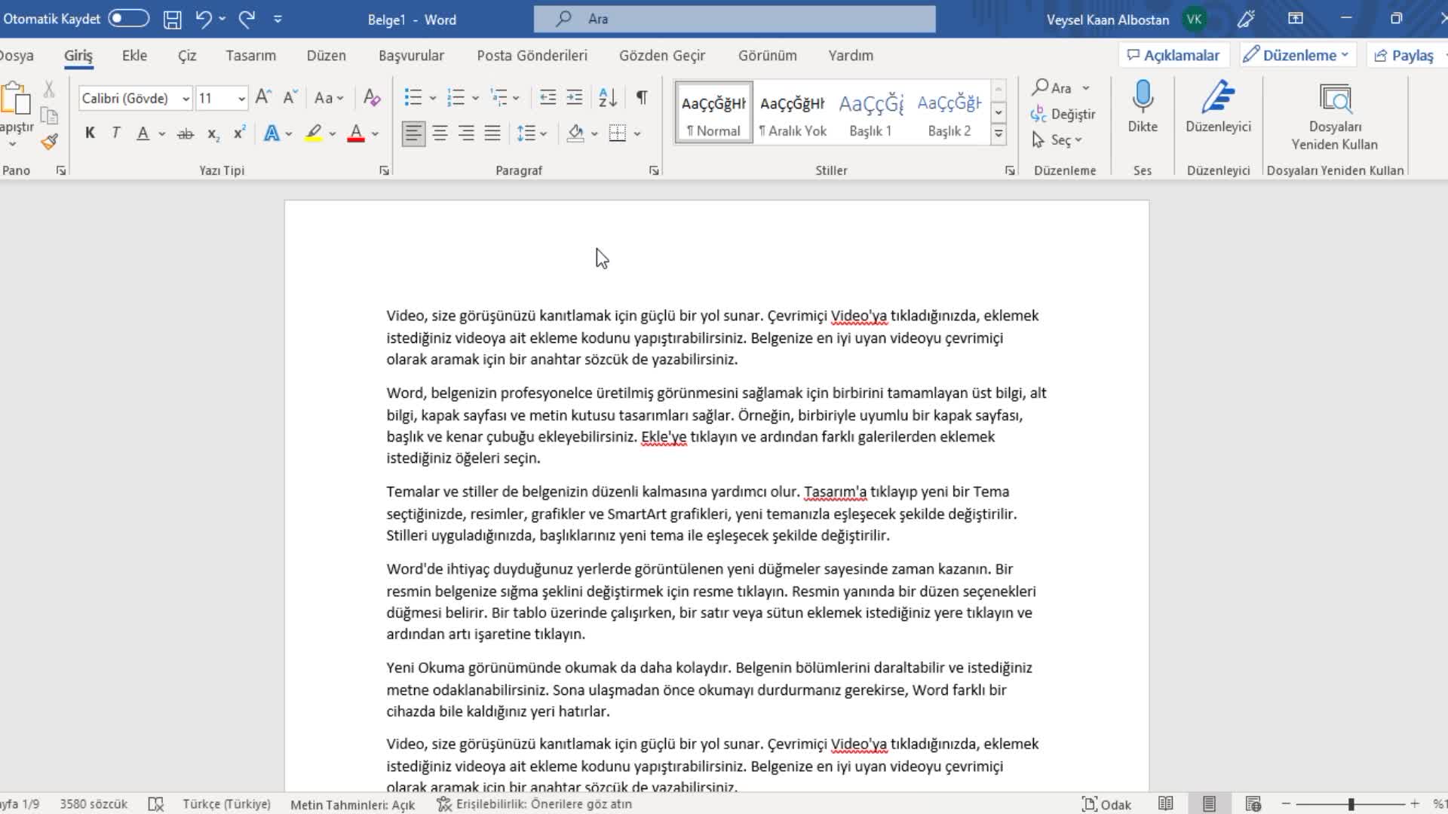Apply subscript formatting
1448x814 pixels.
pos(213,134)
